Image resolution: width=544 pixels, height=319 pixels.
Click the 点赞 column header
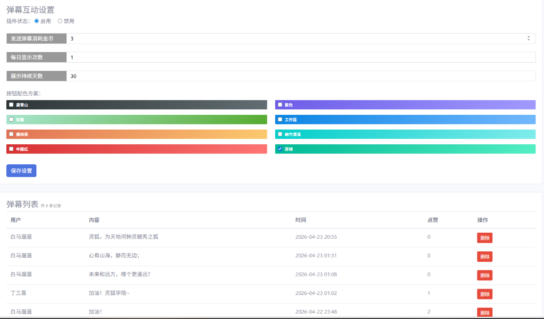(x=432, y=220)
